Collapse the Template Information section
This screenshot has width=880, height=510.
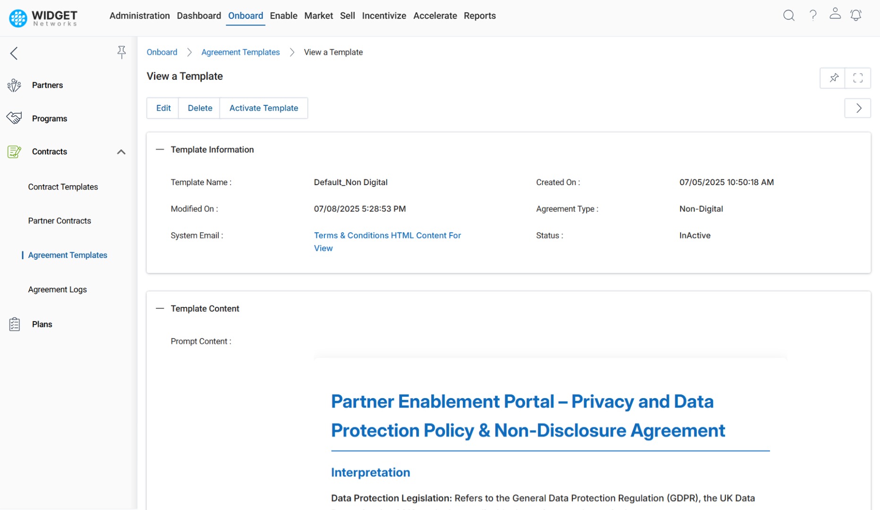pyautogui.click(x=159, y=149)
